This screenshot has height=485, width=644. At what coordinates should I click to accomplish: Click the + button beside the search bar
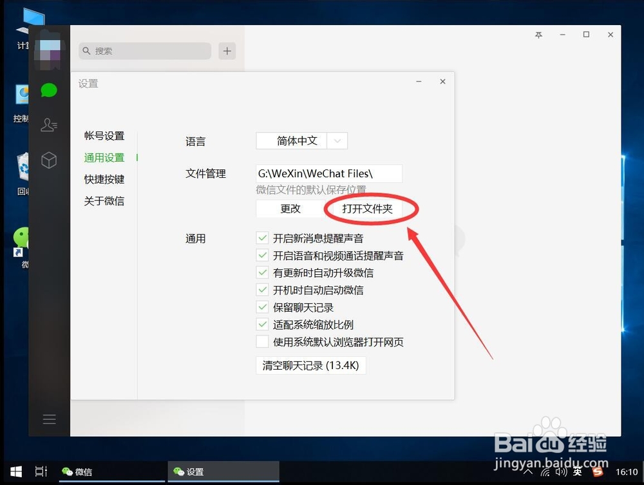pyautogui.click(x=227, y=50)
